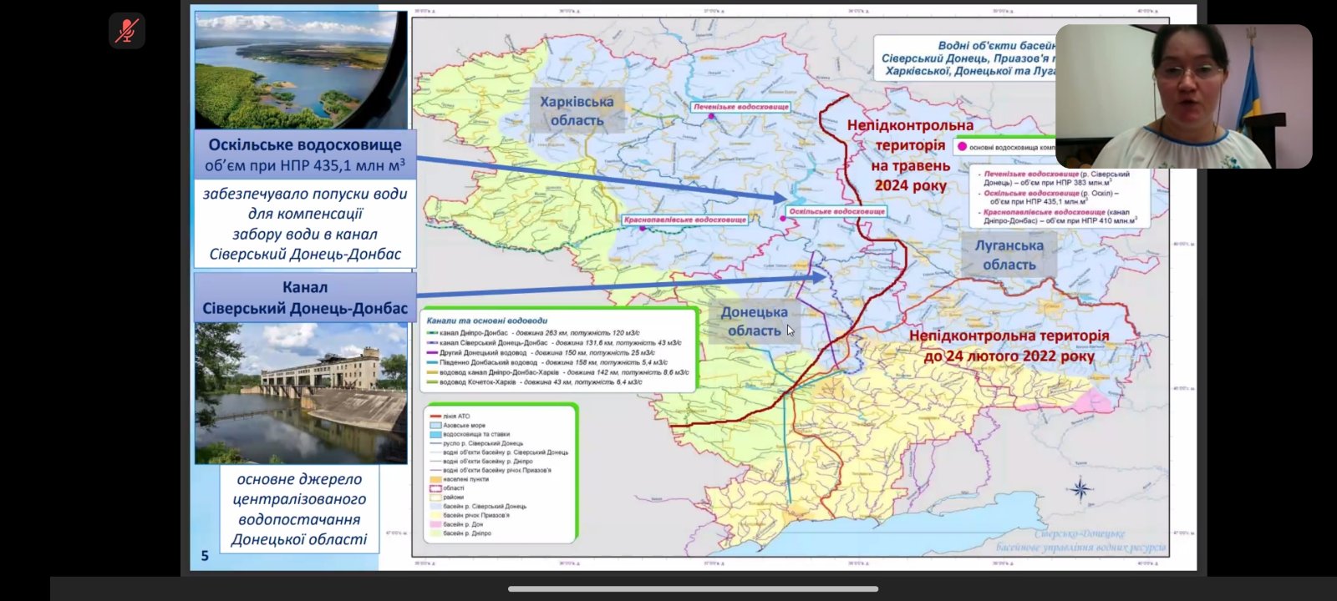Screen dimensions: 1337x601
Task: Click the Oskil reservoir aerial photo
Action: [301, 69]
